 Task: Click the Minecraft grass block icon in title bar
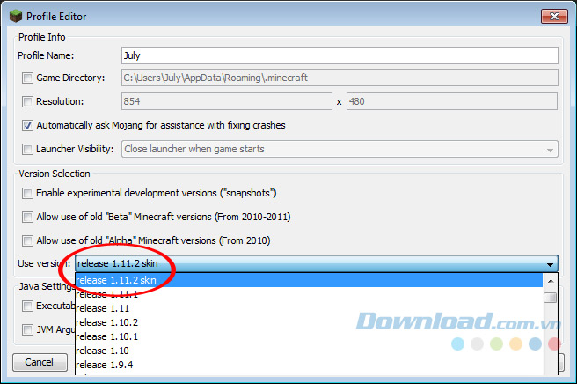[16, 16]
